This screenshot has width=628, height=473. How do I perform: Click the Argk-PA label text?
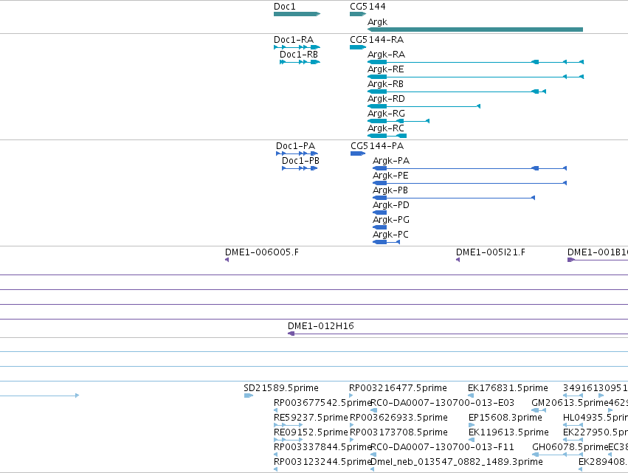point(391,161)
